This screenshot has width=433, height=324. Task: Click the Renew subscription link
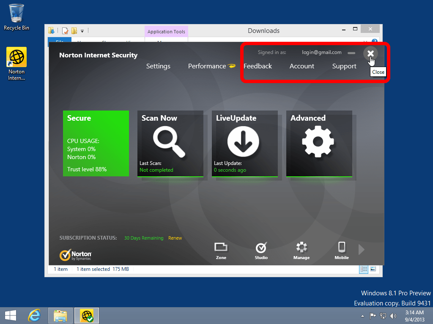pos(175,238)
